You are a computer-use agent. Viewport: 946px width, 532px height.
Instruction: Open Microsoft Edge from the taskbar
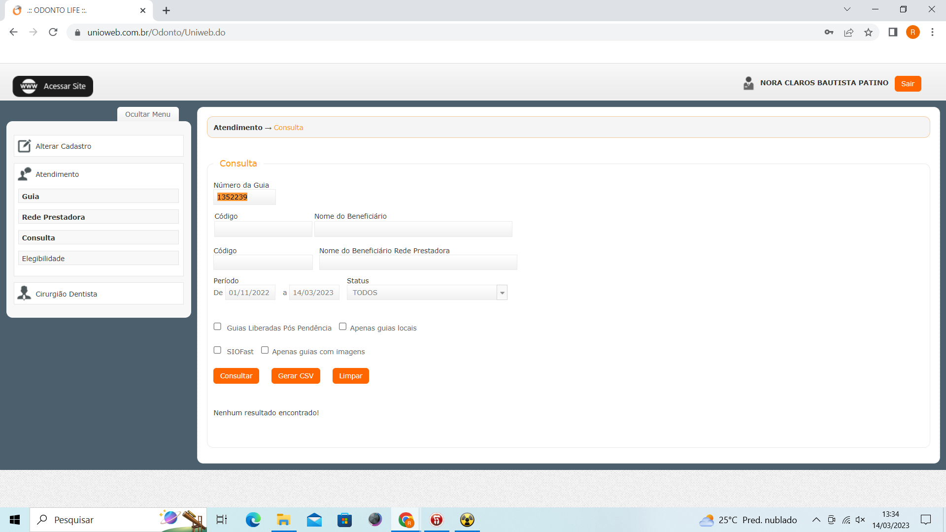click(x=253, y=520)
